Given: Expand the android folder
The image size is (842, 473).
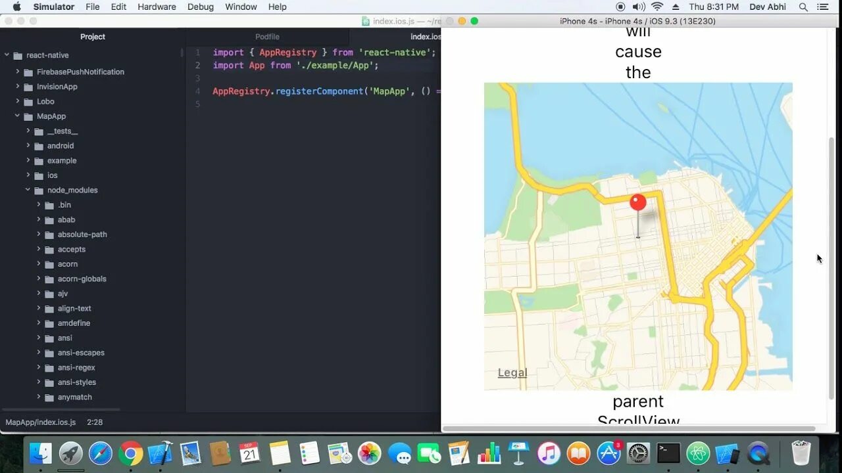Looking at the screenshot, I should pos(28,146).
